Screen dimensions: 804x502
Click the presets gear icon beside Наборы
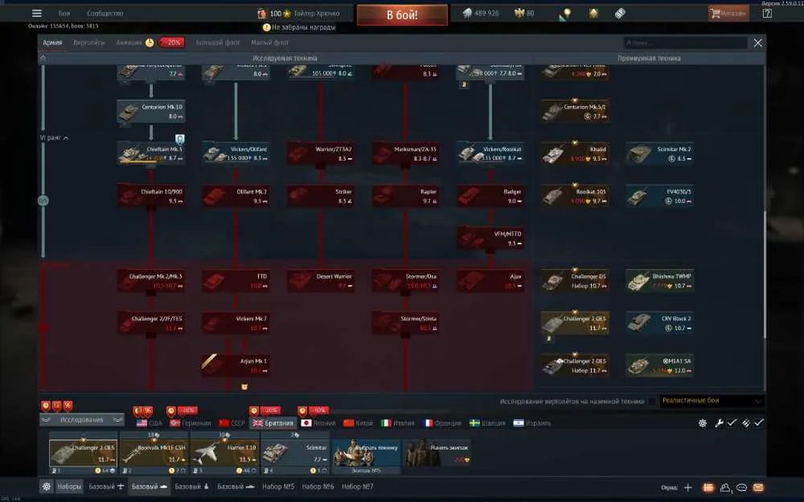coord(46,487)
